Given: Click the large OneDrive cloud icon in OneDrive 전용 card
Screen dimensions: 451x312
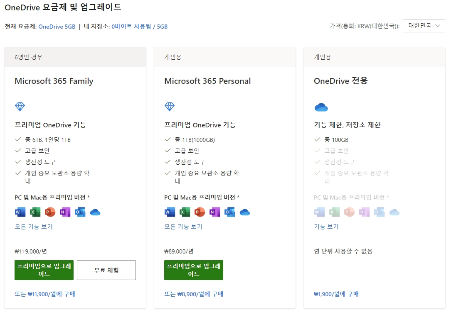Looking at the screenshot, I should coord(321,107).
